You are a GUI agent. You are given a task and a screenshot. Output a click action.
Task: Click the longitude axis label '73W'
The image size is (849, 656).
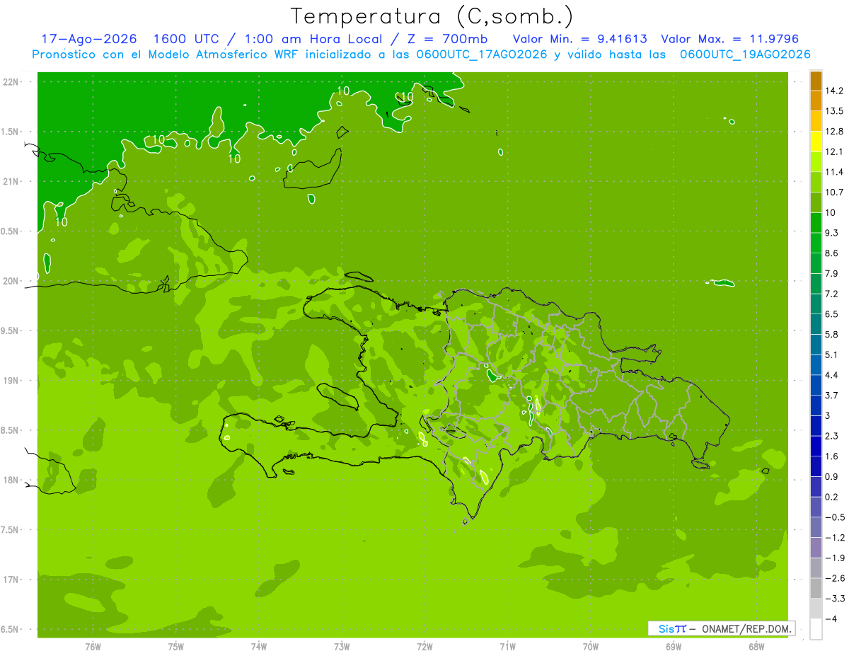point(342,647)
